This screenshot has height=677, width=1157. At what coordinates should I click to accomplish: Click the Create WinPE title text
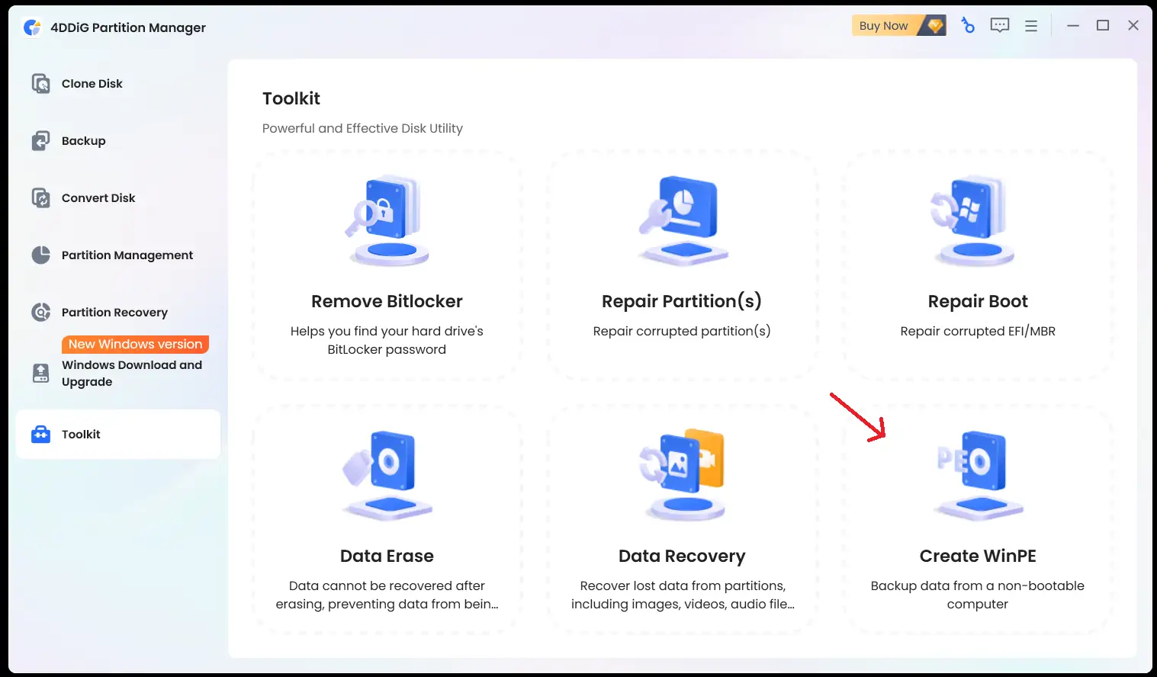pyautogui.click(x=977, y=556)
